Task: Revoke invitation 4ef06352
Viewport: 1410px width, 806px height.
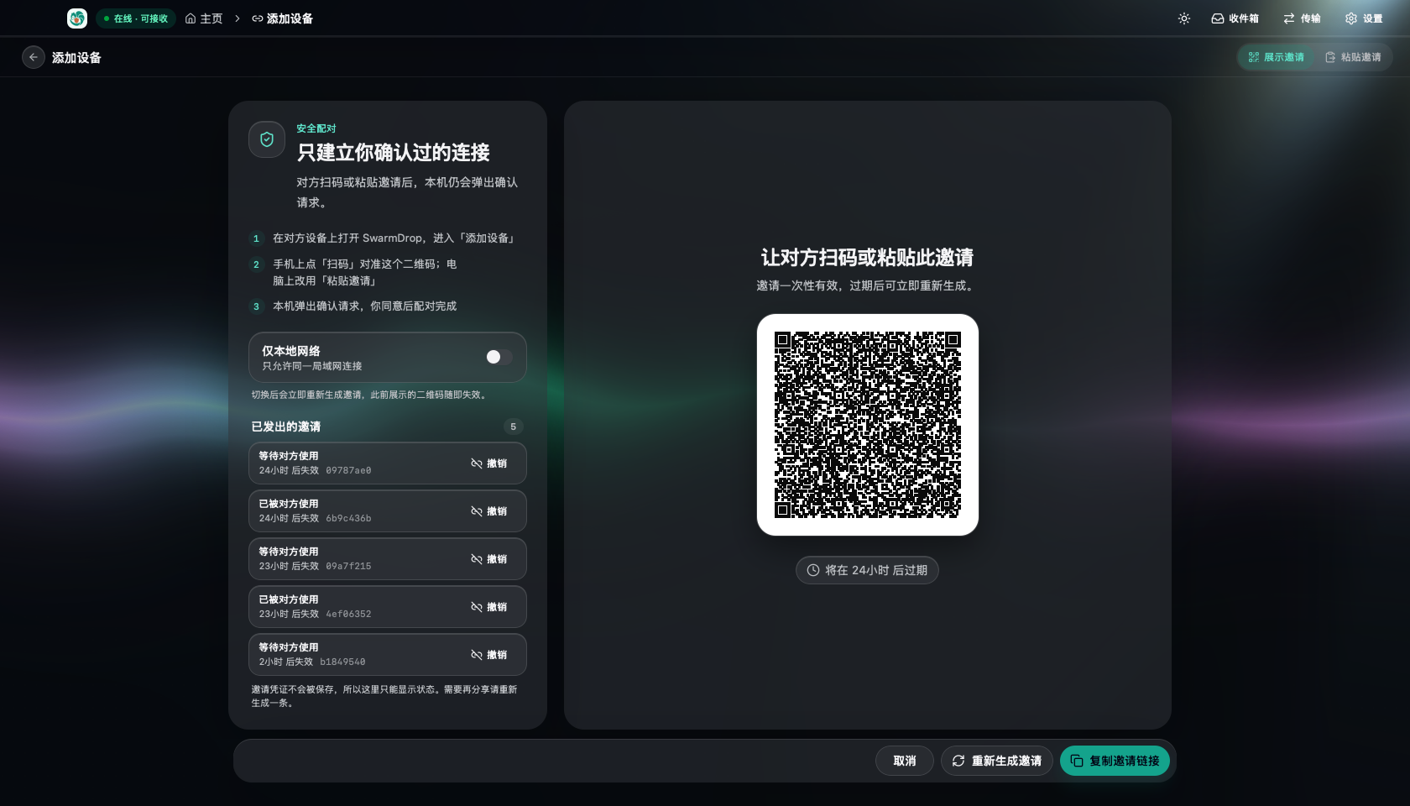Action: coord(489,607)
